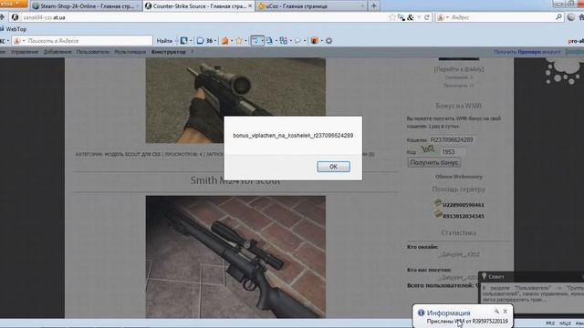
Task: Click the red shield toolbar icon
Action: tap(314, 40)
